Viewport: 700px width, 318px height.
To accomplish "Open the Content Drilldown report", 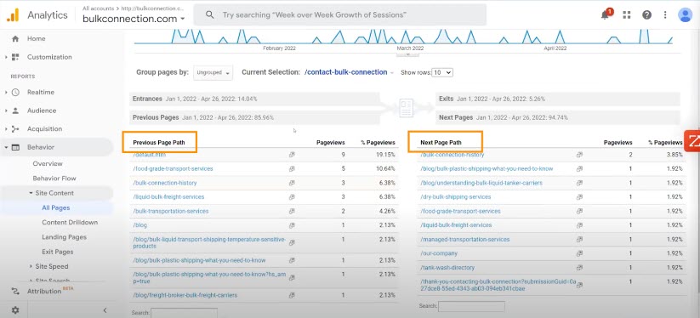I will click(70, 223).
